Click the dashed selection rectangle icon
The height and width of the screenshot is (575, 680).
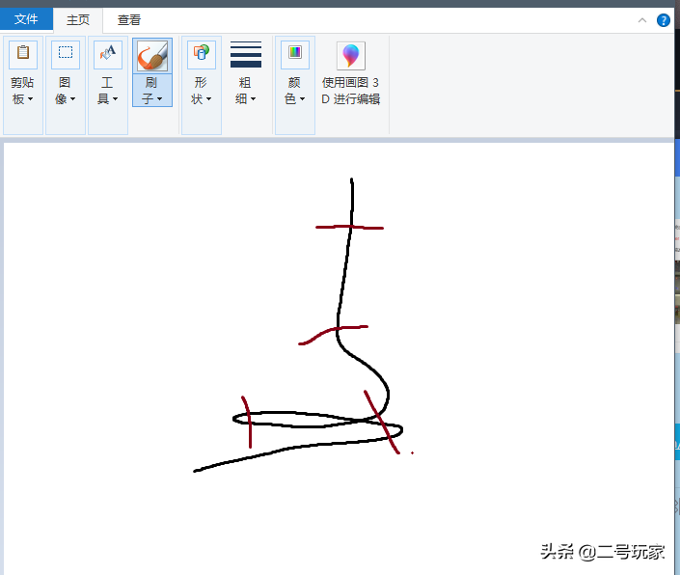(66, 54)
